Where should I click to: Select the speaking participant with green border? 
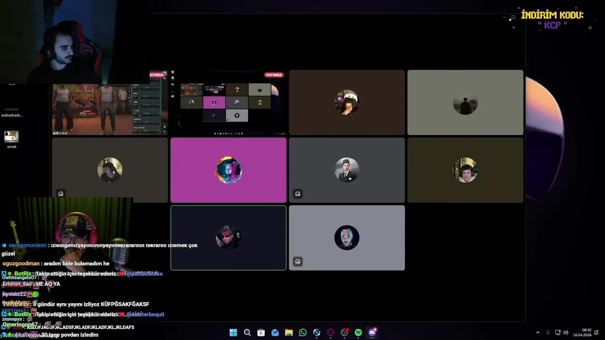pos(228,238)
